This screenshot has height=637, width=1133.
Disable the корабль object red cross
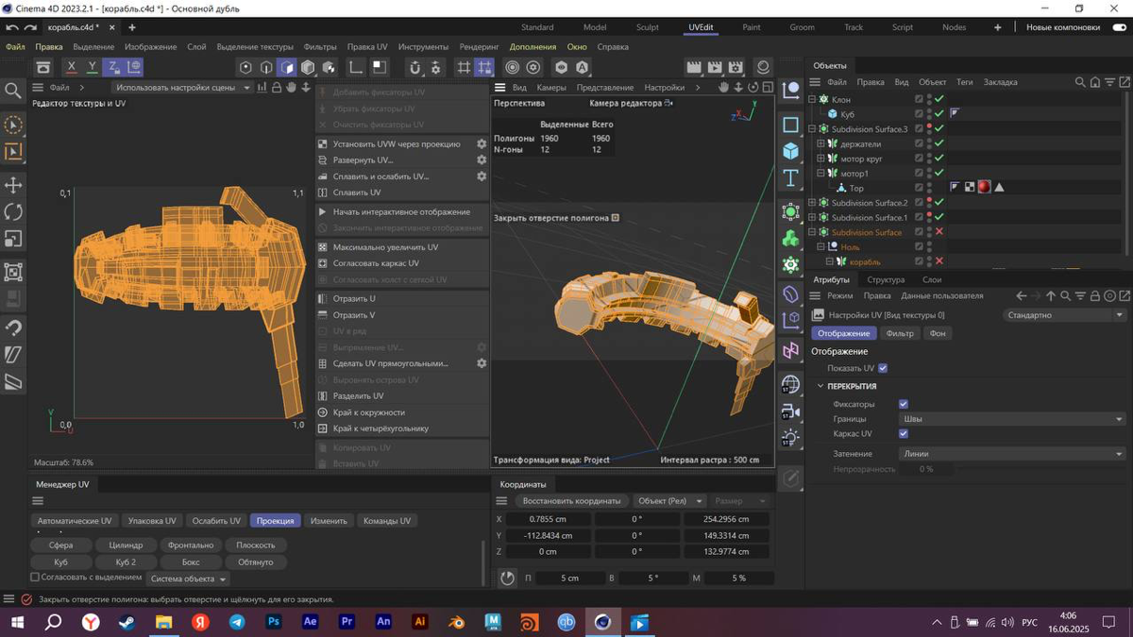pos(939,261)
